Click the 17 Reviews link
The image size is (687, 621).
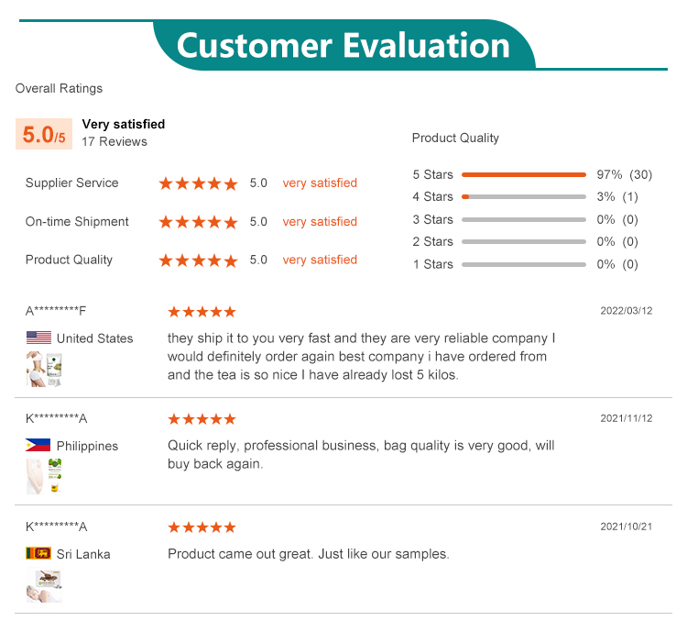(x=114, y=142)
